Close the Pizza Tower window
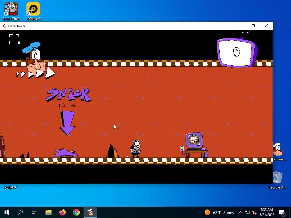 click(x=266, y=26)
